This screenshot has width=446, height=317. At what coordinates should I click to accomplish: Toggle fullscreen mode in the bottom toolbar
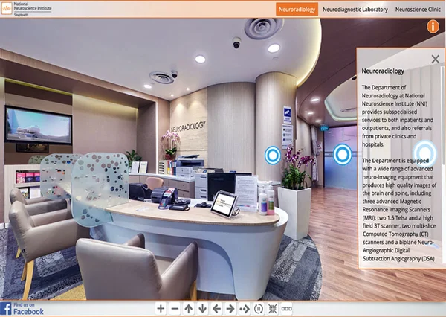273,308
